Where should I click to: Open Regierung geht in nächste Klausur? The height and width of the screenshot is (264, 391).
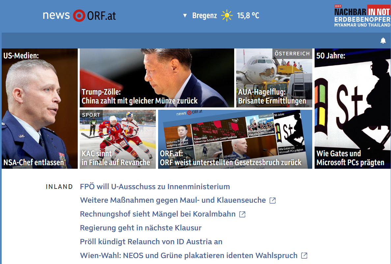click(141, 228)
